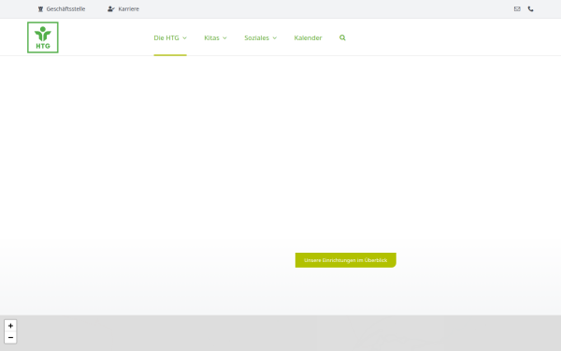
Task: Click Unsere Einrichtungen im Überblick button
Action: [346, 260]
